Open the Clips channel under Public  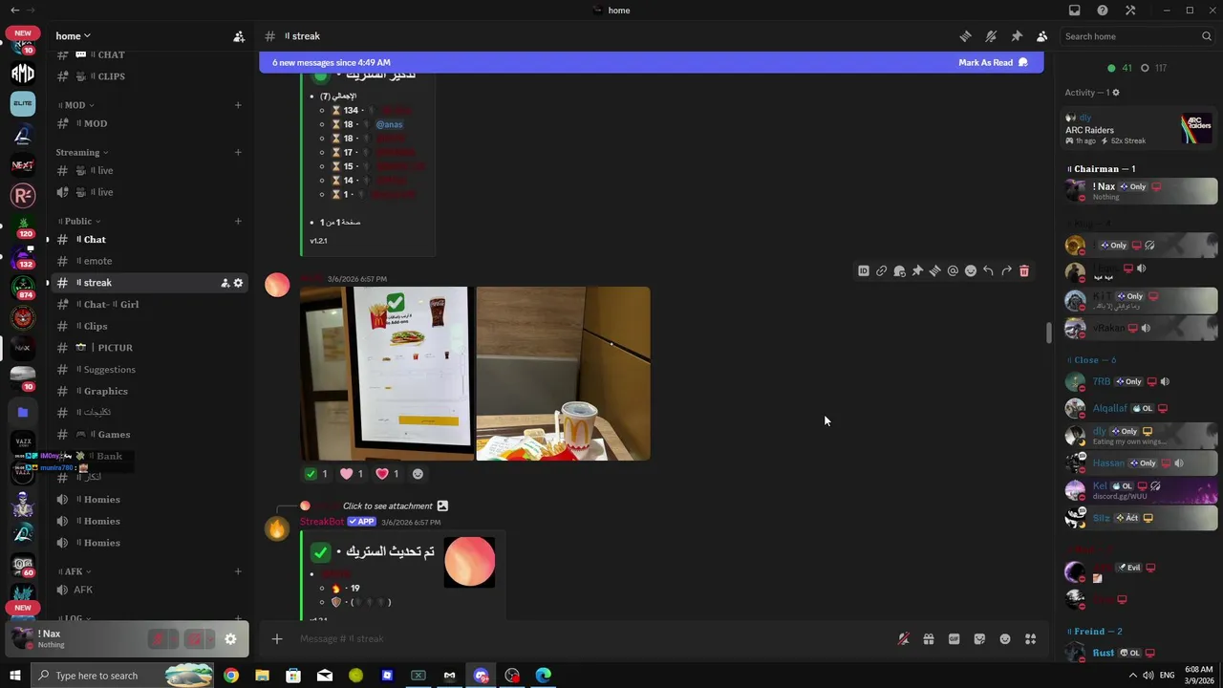147,326
